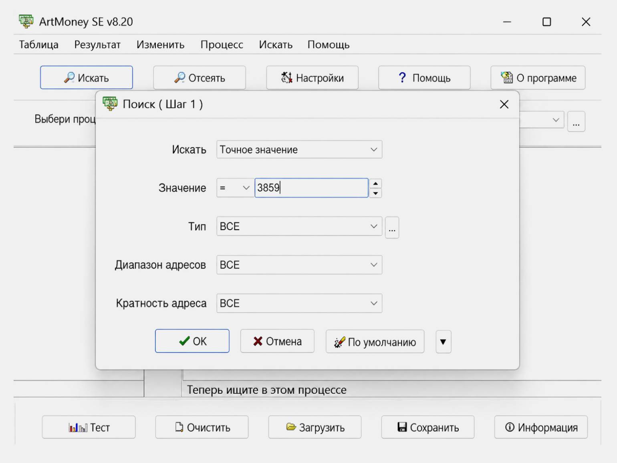Viewport: 617px width, 463px height.
Task: Click the Загрузить load button
Action: 315,427
